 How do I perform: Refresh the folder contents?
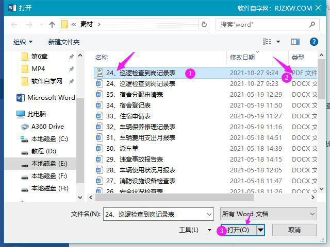click(204, 25)
